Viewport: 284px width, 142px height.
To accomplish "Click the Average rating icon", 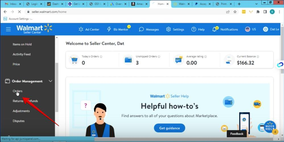I will [179, 60].
